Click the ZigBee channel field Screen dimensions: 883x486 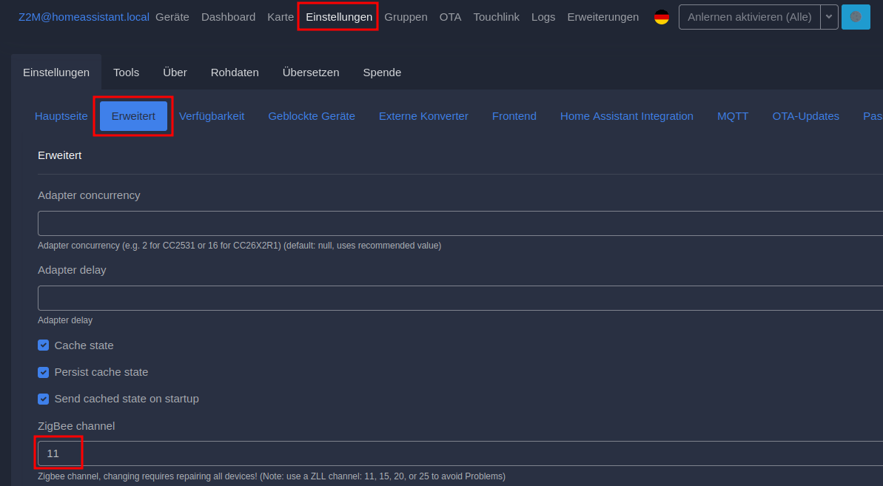[459, 453]
